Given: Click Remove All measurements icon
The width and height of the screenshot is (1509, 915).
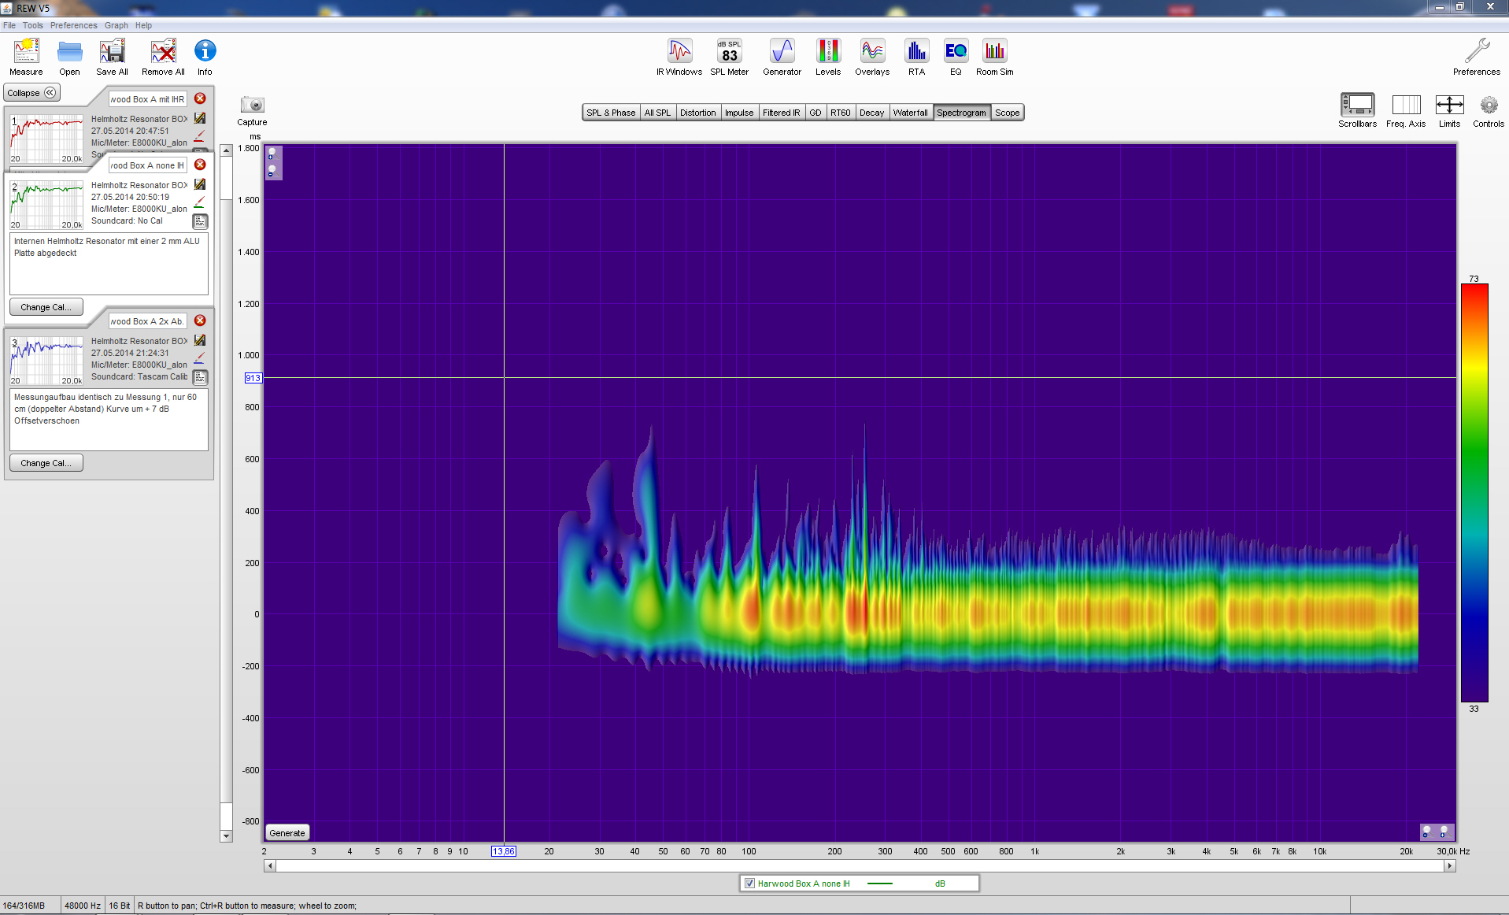Looking at the screenshot, I should pyautogui.click(x=163, y=57).
